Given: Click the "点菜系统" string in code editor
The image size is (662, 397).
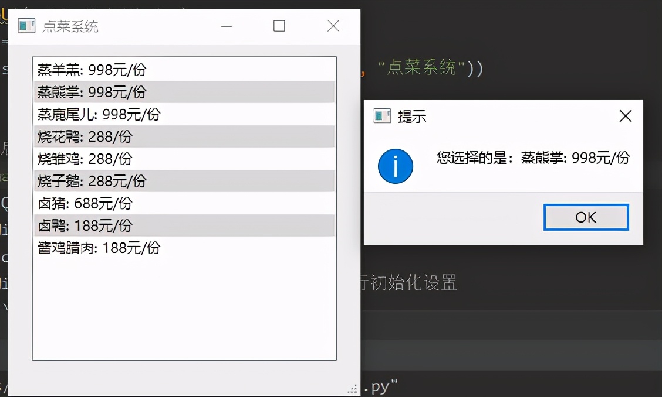Looking at the screenshot, I should click(421, 68).
